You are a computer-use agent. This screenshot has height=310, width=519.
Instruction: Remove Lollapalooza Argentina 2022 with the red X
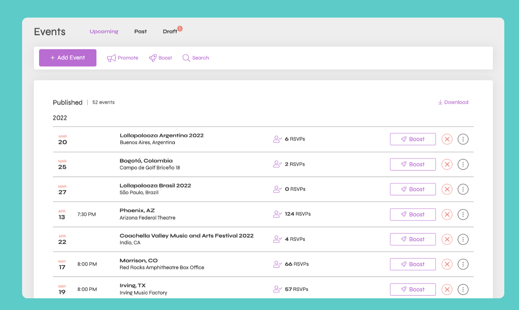tap(447, 139)
